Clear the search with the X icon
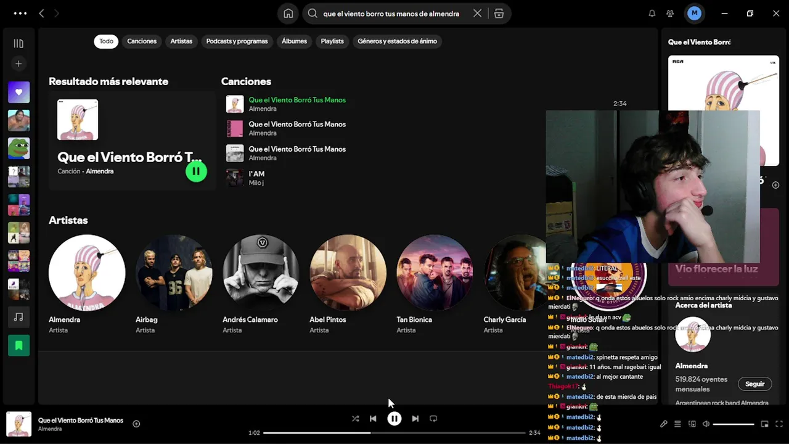Viewport: 789px width, 444px height. [477, 14]
